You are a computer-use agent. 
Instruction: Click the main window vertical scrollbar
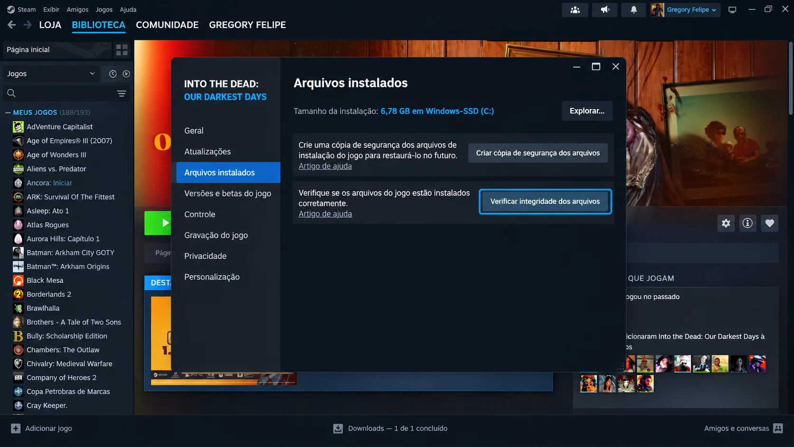pos(791,78)
